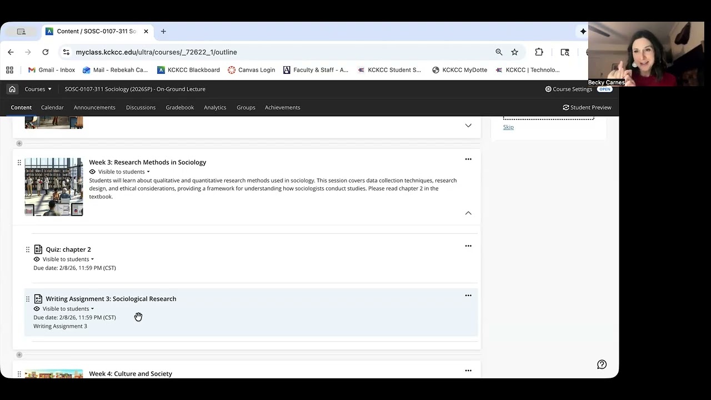The height and width of the screenshot is (400, 711).
Task: Open the KCKCC | Technolo... bookmark
Action: (528, 70)
